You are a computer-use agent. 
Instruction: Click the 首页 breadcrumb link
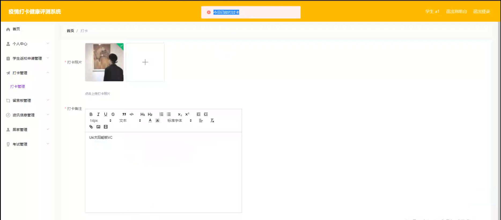tap(70, 31)
